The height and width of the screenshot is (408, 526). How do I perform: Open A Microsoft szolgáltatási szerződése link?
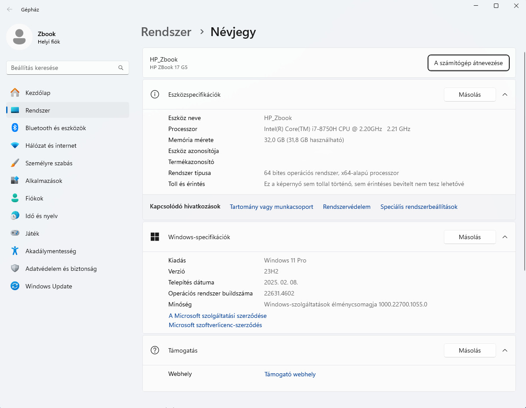[218, 316]
